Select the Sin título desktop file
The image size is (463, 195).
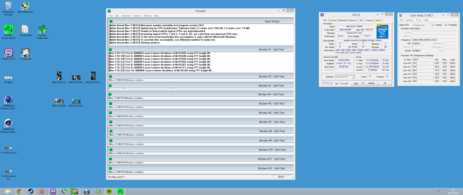8,79
